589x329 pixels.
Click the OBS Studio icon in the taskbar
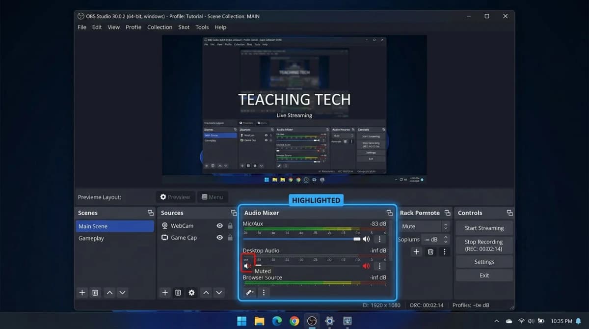312,321
